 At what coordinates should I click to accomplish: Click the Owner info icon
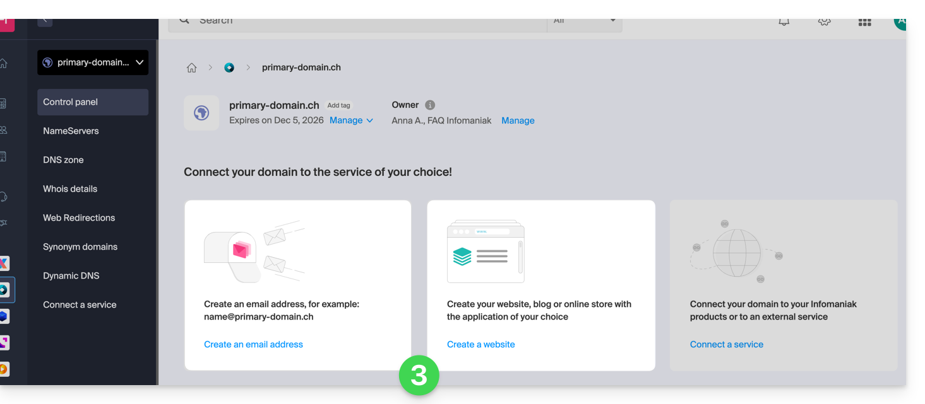point(430,105)
